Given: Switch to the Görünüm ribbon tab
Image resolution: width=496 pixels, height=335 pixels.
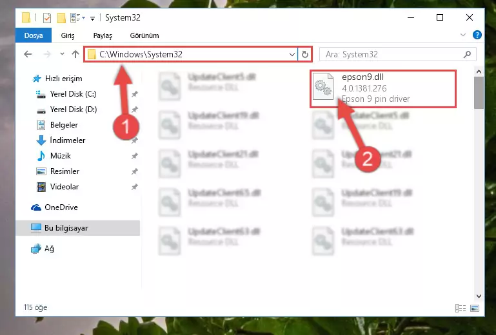Looking at the screenshot, I should coord(144,35).
